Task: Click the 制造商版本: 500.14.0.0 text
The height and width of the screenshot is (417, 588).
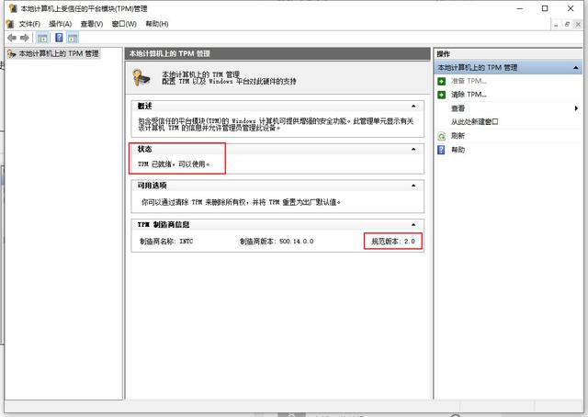Action: pos(277,242)
